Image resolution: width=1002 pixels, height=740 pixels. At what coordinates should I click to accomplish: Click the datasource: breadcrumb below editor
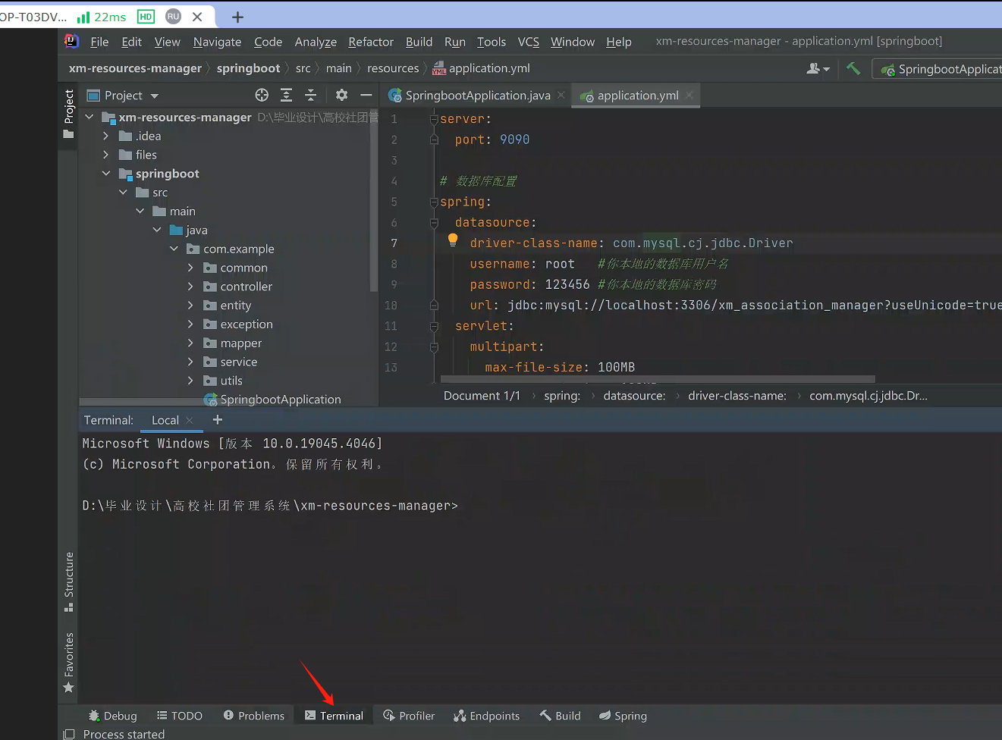pos(634,396)
